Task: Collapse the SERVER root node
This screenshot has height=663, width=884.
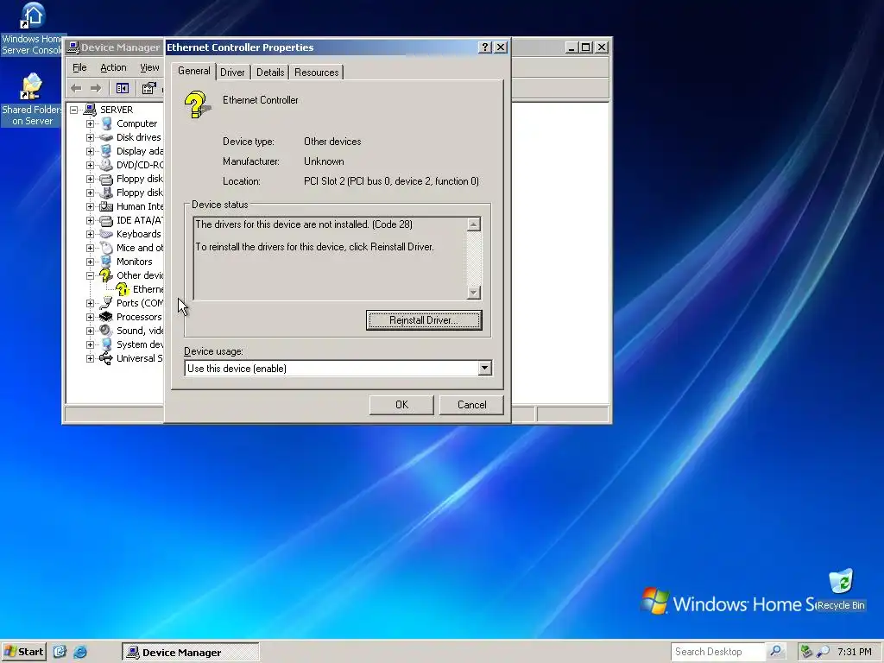Action: (x=74, y=110)
